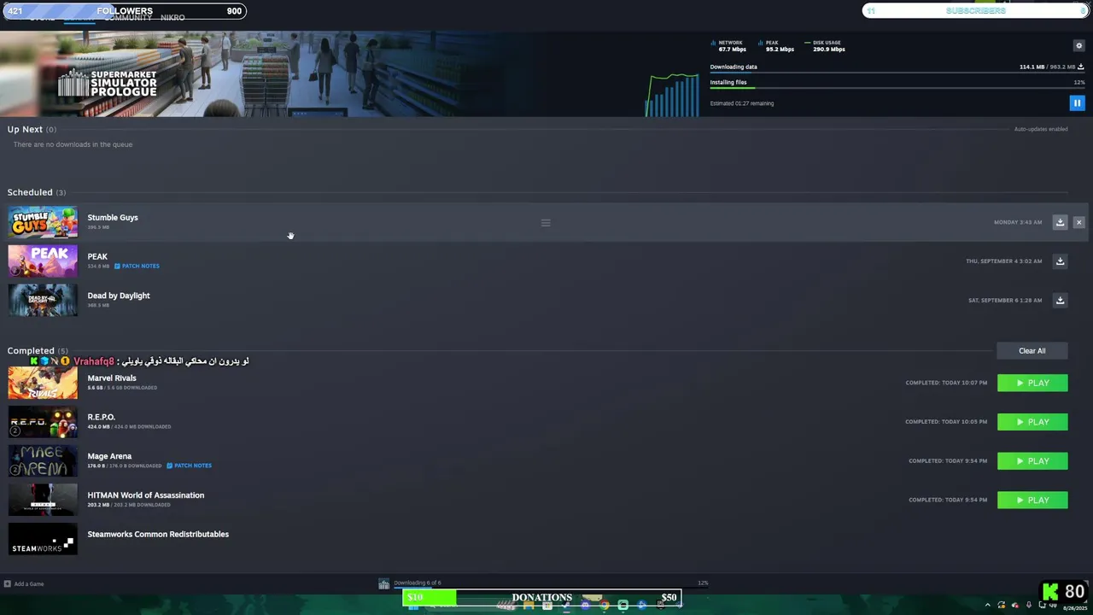
Task: Click the bottom Downloading 6 of 6 progress bar
Action: pyautogui.click(x=550, y=589)
